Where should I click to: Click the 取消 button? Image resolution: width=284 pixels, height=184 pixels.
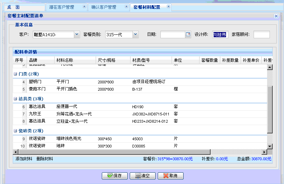tap(170, 176)
